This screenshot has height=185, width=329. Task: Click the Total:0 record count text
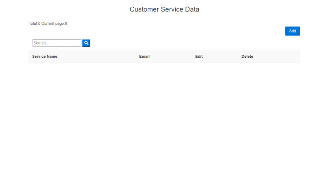pos(34,24)
